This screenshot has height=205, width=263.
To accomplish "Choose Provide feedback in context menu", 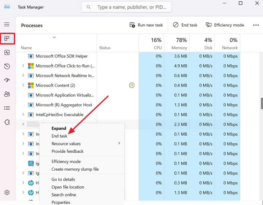I will tap(67, 152).
